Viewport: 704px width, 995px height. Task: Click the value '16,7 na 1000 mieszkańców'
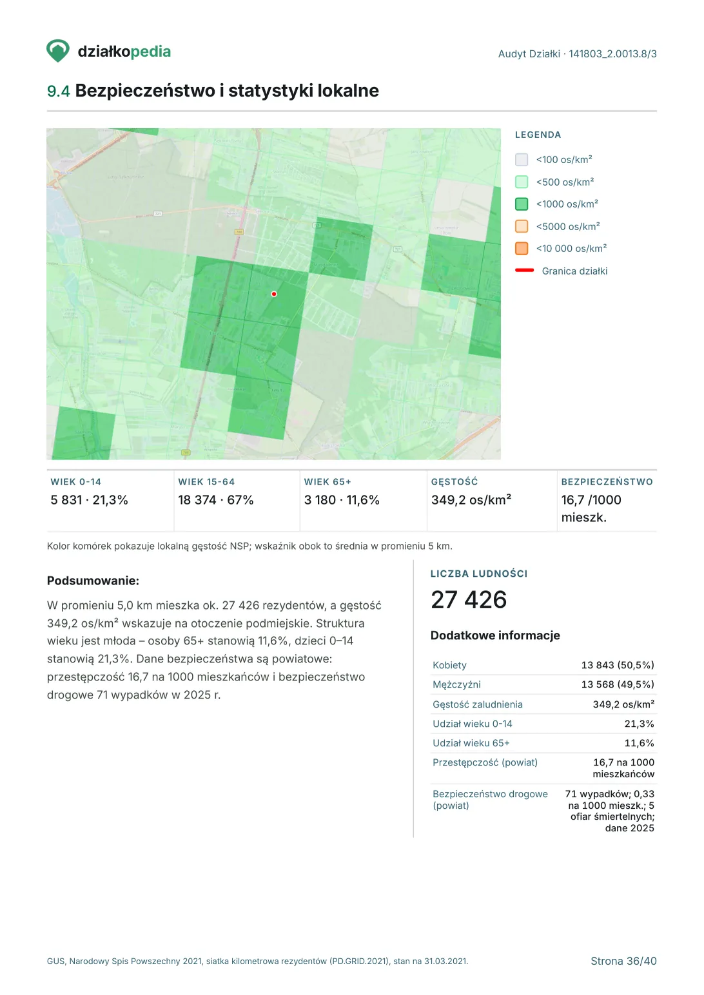[623, 768]
